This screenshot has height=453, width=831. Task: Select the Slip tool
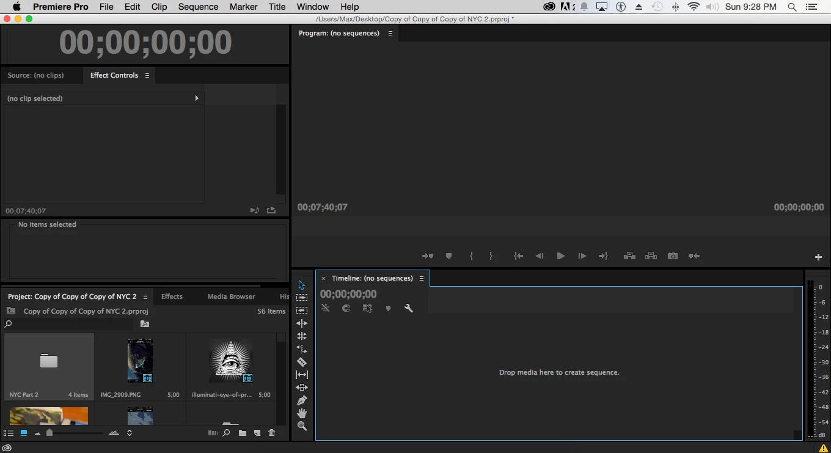coord(302,375)
